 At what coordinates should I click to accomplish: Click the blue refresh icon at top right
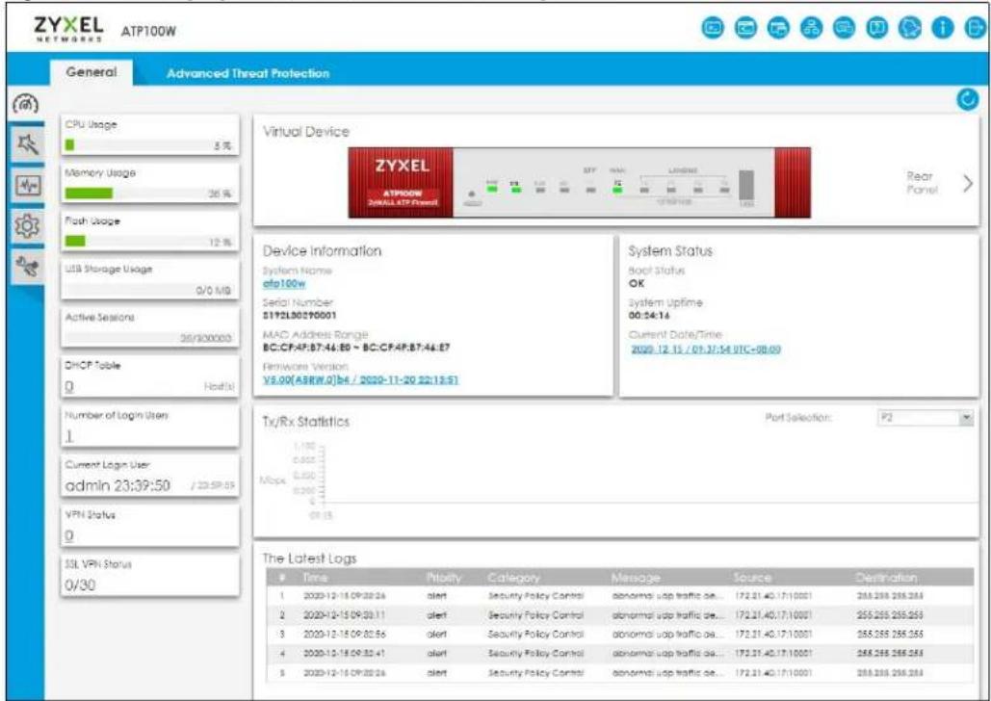tap(968, 100)
